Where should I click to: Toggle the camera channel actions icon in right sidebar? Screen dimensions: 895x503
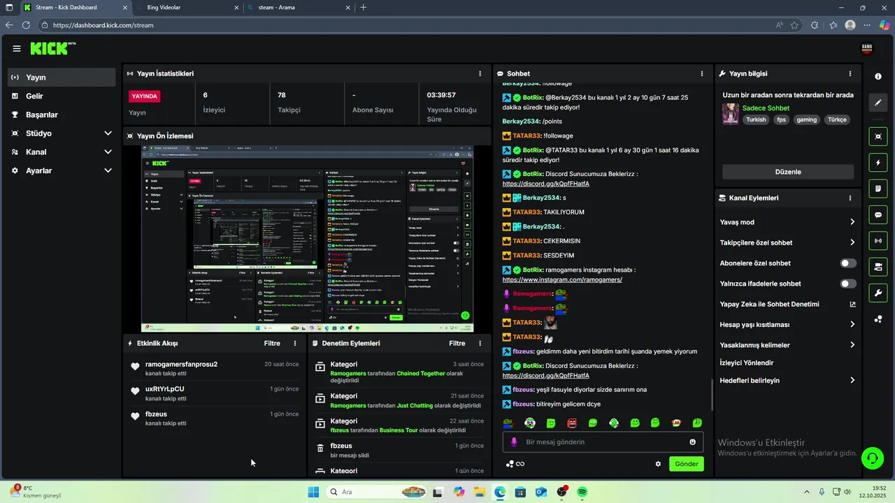pyautogui.click(x=878, y=267)
